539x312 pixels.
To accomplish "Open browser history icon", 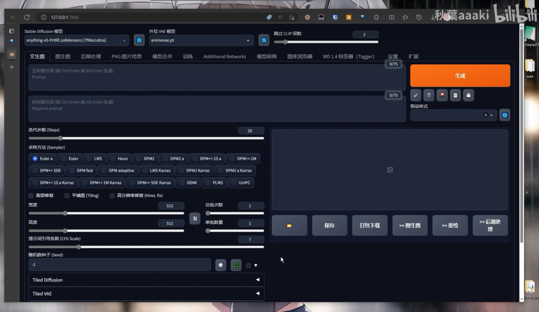I will pyautogui.click(x=419, y=17).
